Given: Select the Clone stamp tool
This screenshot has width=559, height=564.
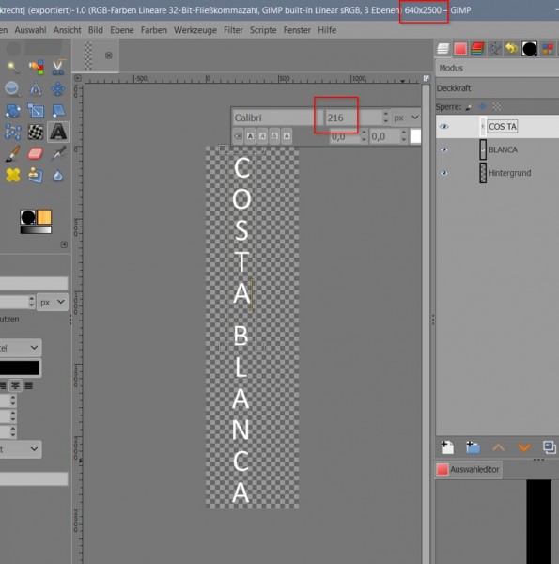Looking at the screenshot, I should click(x=36, y=175).
